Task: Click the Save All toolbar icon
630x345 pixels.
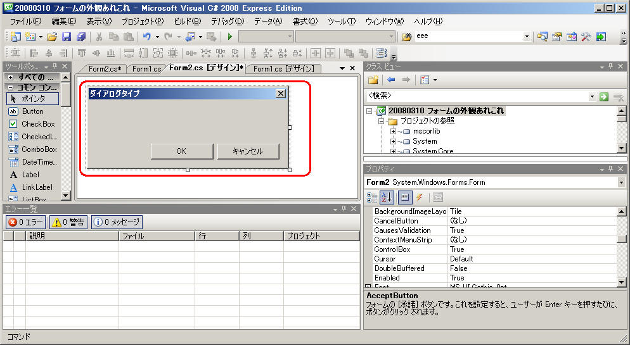Action: click(80, 37)
